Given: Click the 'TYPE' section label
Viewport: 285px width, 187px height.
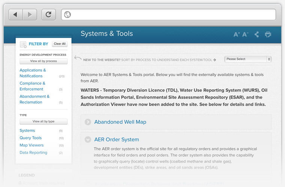Looking at the screenshot, I should click(x=23, y=115).
